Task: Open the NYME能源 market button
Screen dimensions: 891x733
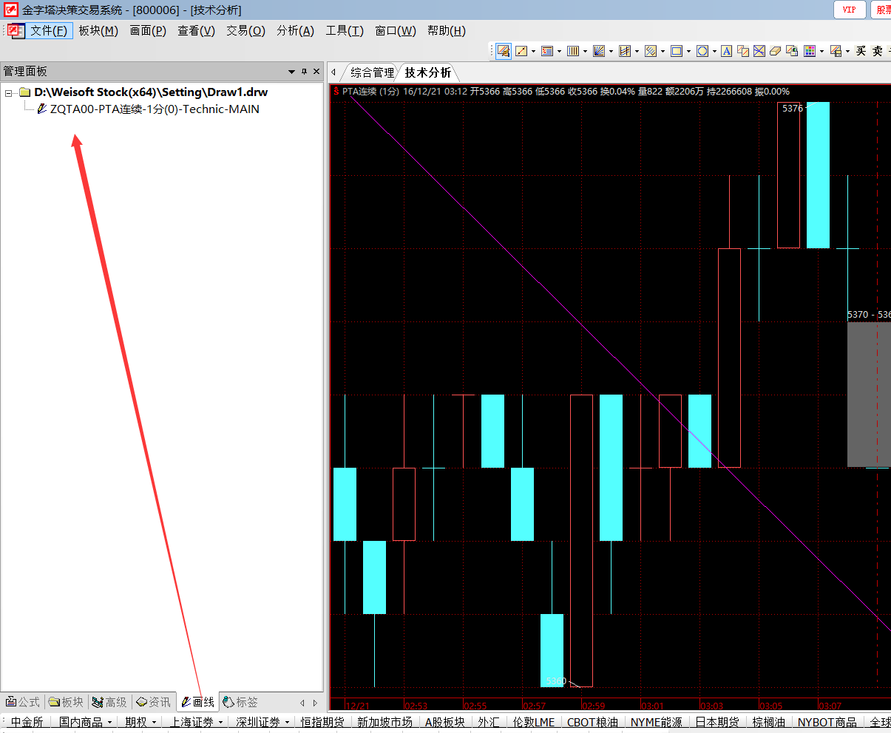Action: (x=656, y=722)
